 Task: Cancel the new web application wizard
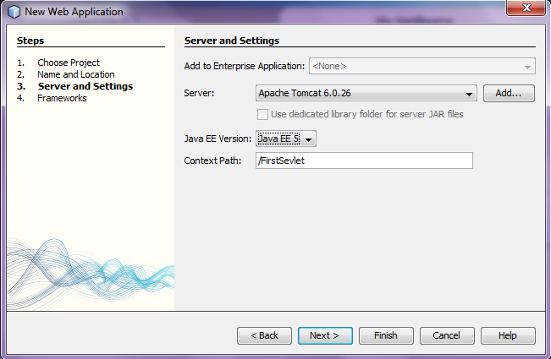pyautogui.click(x=447, y=335)
